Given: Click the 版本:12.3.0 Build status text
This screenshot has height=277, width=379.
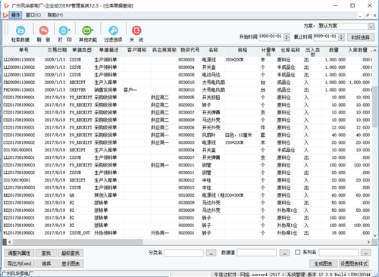Looking at the screenshot, I should tap(339, 274).
